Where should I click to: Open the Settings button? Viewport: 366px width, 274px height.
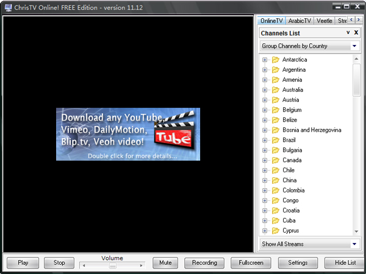click(x=298, y=263)
